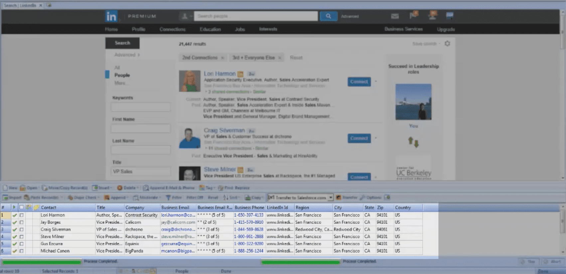This screenshot has height=274, width=566.
Task: Remove the 2nd Connections filter chip
Action: tap(222, 58)
